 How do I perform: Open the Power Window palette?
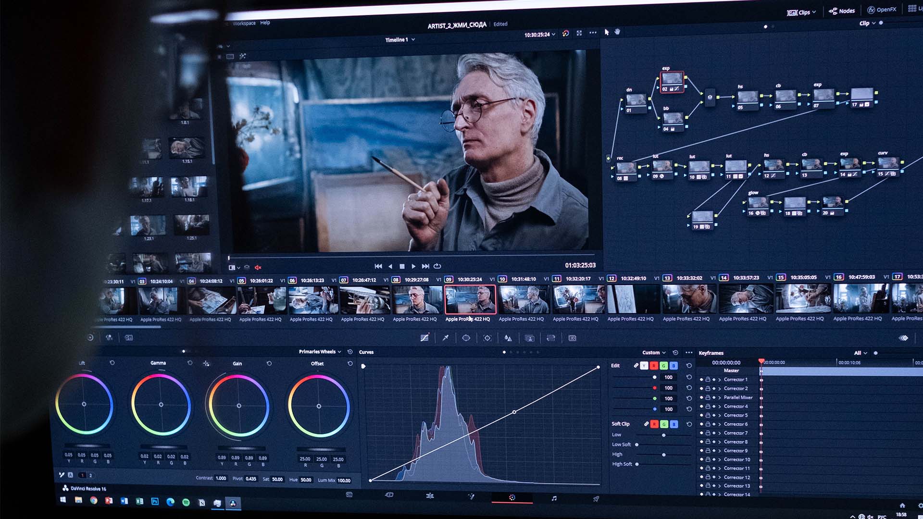(466, 338)
